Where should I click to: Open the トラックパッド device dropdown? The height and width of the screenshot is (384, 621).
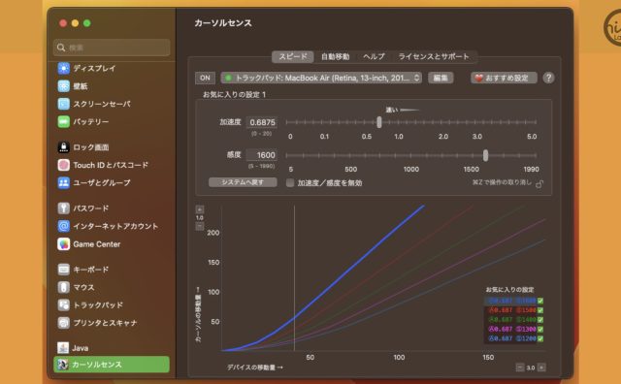[321, 78]
